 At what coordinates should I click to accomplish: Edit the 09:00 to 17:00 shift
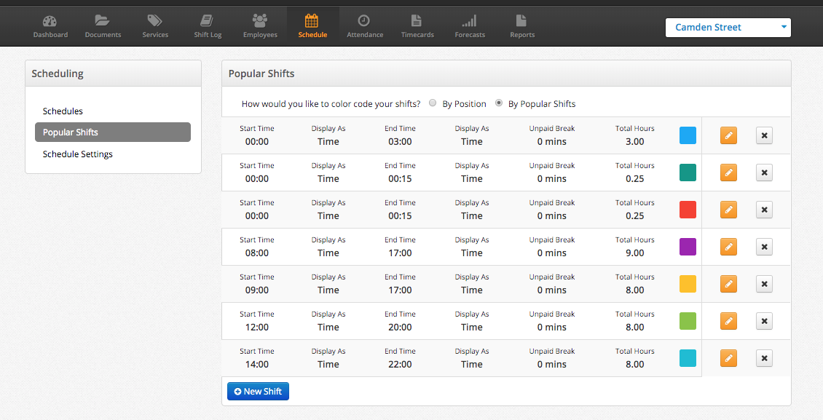point(728,284)
